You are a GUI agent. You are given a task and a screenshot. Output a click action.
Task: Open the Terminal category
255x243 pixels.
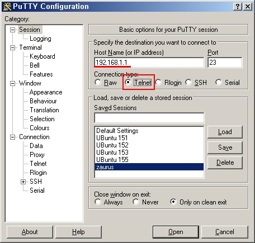click(x=30, y=47)
